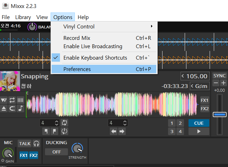
Task: Toggle quantize beatgrid icon
Action: pos(20,100)
